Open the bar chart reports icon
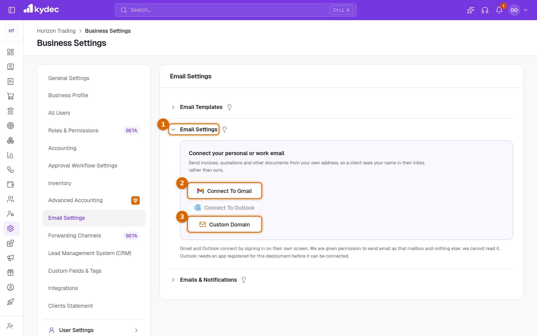537x336 pixels. (x=10, y=155)
